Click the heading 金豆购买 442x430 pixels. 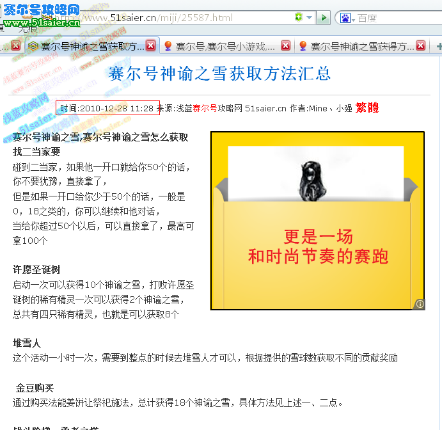click(35, 388)
